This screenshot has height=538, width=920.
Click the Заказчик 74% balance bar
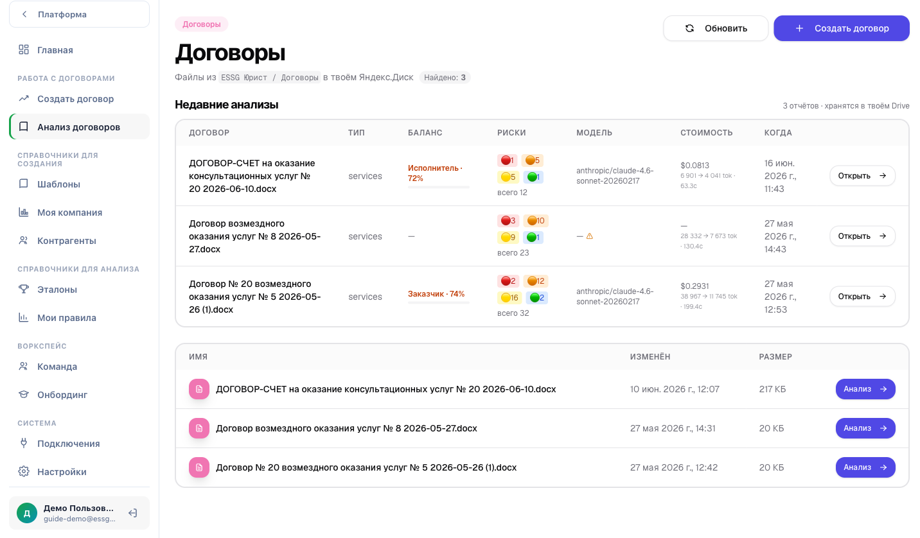[439, 302]
